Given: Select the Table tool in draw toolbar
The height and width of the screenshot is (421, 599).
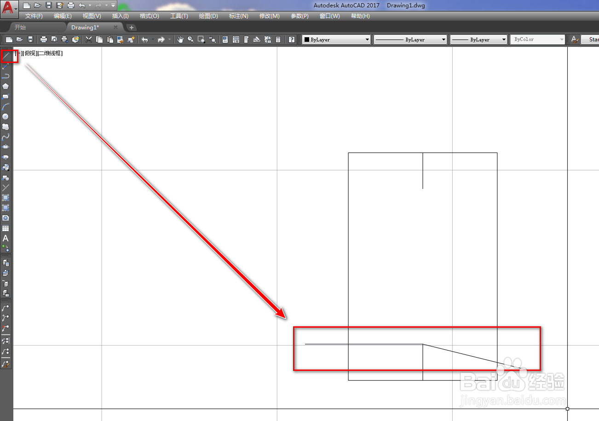Looking at the screenshot, I should pyautogui.click(x=6, y=228).
